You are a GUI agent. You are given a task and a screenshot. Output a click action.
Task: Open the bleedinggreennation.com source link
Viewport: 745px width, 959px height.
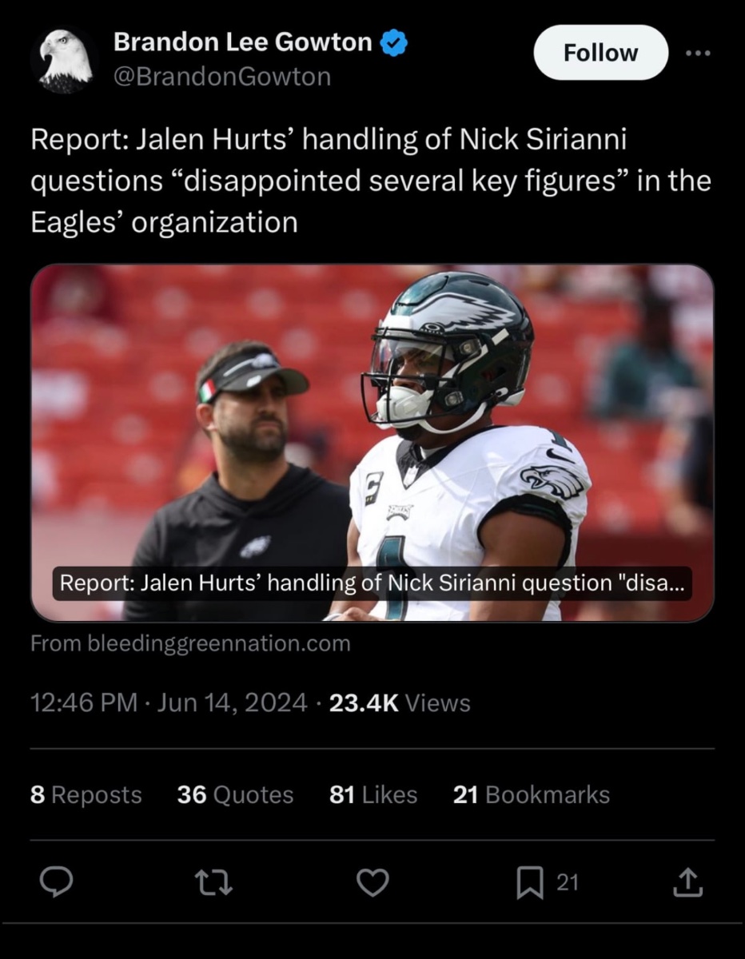(x=190, y=643)
